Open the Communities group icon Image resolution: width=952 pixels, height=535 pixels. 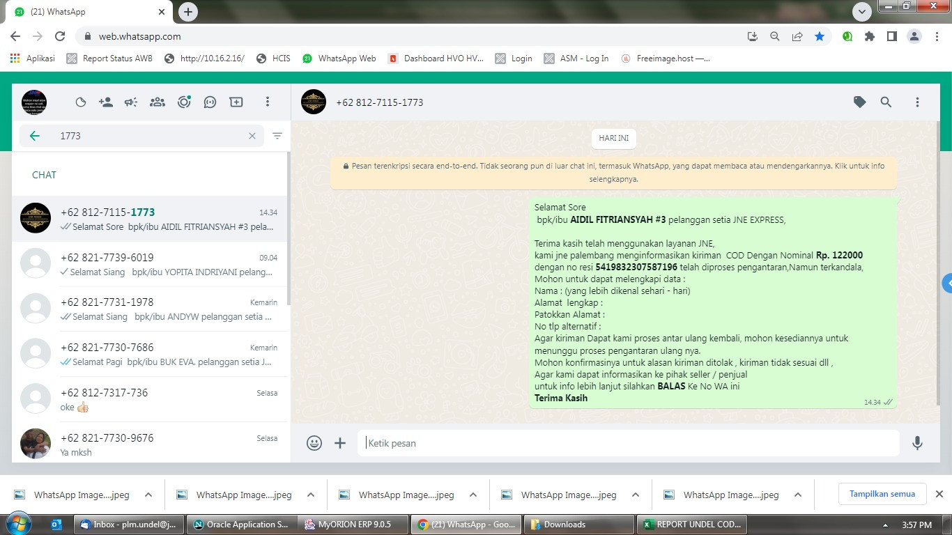point(158,102)
